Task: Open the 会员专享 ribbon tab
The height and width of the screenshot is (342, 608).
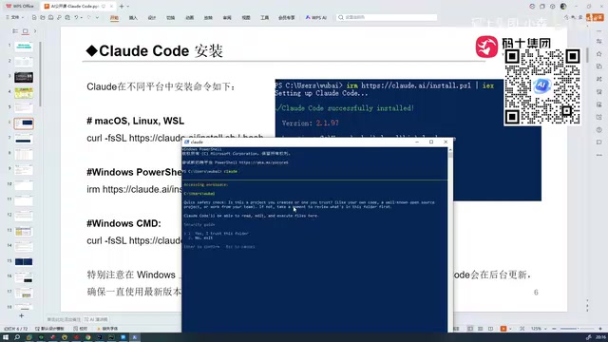Action: 287,18
